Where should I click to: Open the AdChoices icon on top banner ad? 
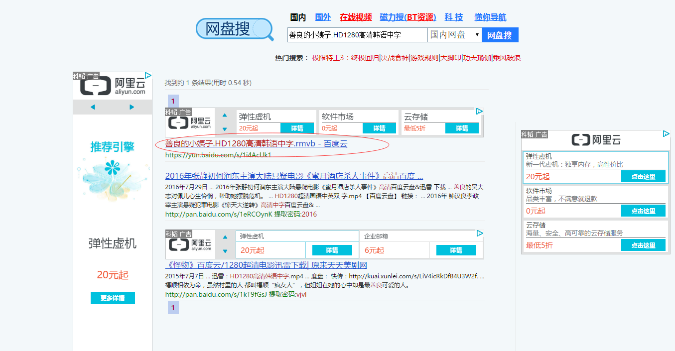479,112
